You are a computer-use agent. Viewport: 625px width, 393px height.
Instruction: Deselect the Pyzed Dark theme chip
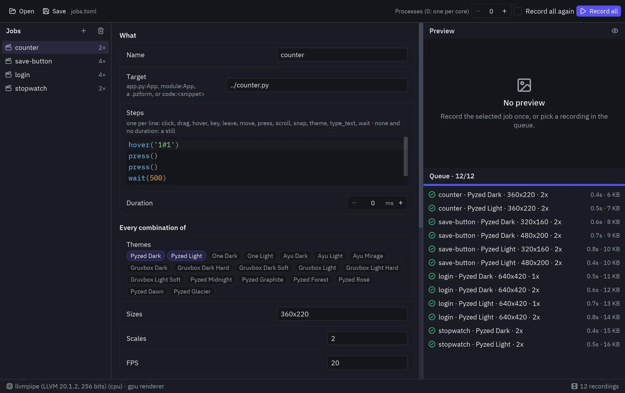146,256
